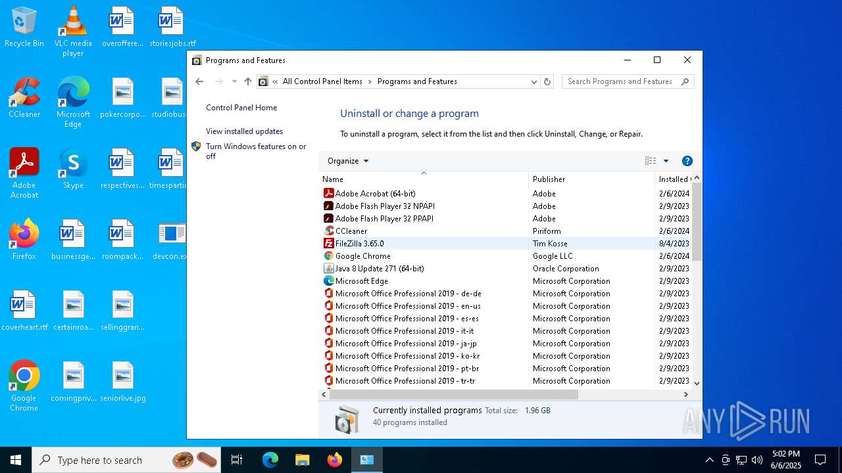This screenshot has height=473, width=842.
Task: Open Microsoft Edge from the taskbar
Action: (x=270, y=460)
